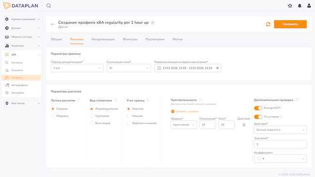The height and width of the screenshot is (177, 315).
Task: Click the Отклонение input field
Action: 207,125
